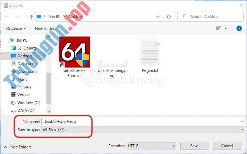Select Windows (C:) drive
Screen dimensions: 247x154
tap(29, 103)
